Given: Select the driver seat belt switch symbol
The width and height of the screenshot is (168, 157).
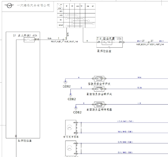Looking at the screenshot, I should point(99,78).
